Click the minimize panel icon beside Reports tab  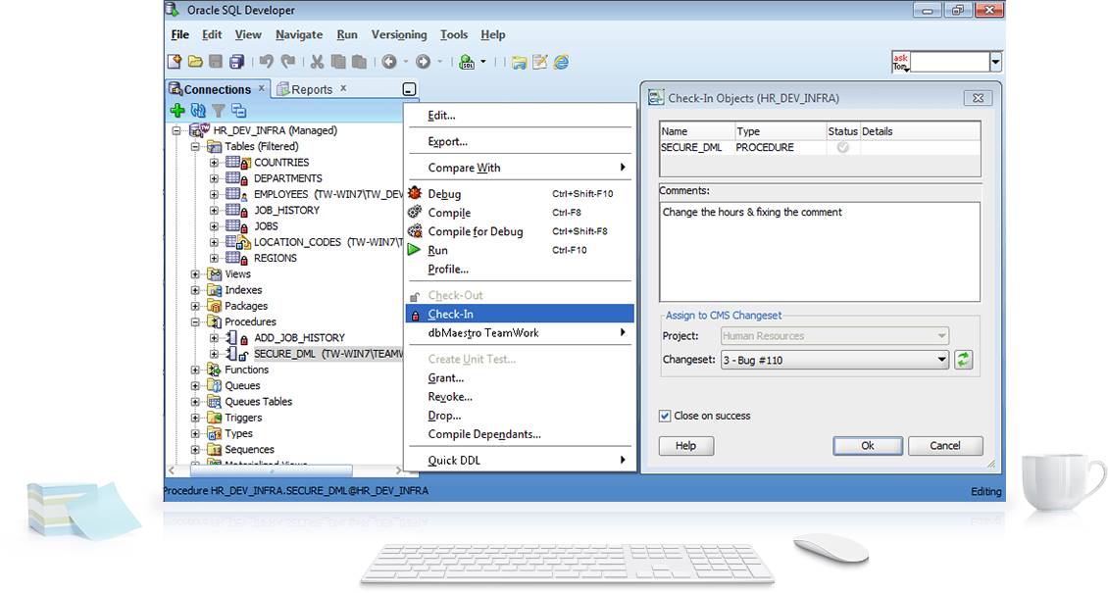coord(409,89)
